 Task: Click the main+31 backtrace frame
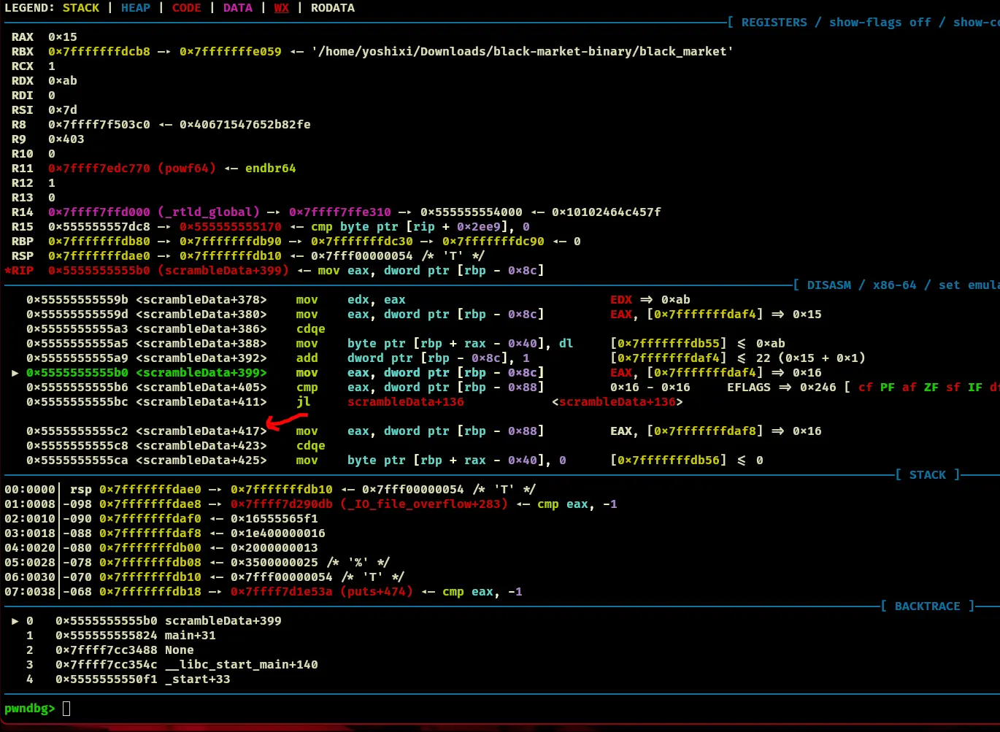click(190, 636)
